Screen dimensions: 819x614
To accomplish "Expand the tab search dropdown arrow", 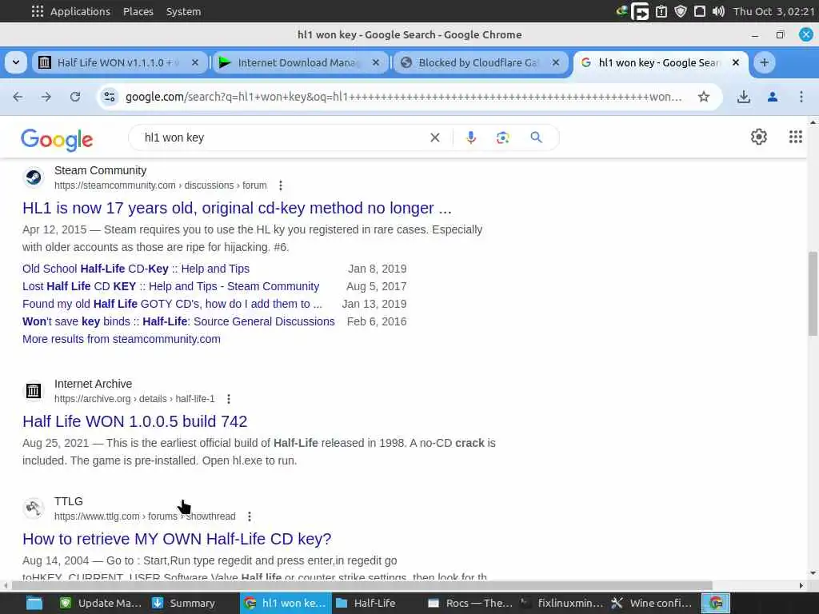I will tap(16, 62).
